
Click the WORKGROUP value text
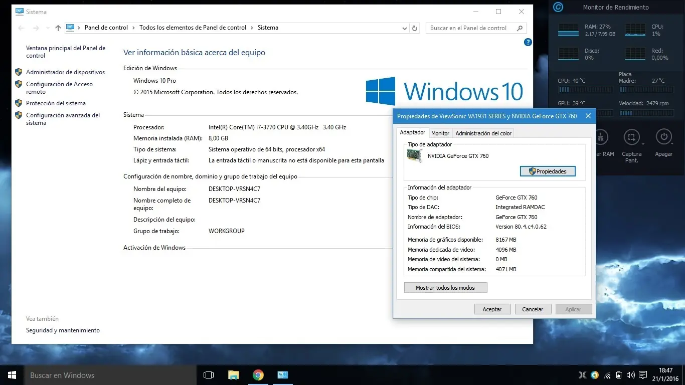pyautogui.click(x=227, y=231)
